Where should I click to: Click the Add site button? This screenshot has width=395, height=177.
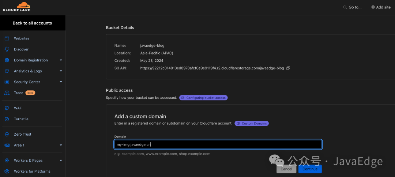381,7
